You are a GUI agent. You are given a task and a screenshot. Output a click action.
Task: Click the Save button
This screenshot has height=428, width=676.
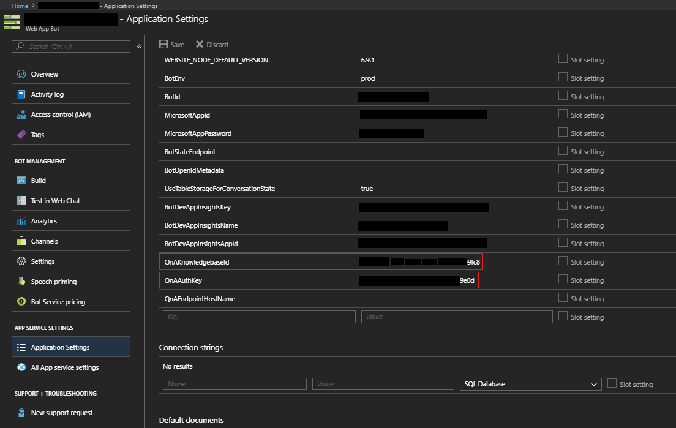pos(171,44)
